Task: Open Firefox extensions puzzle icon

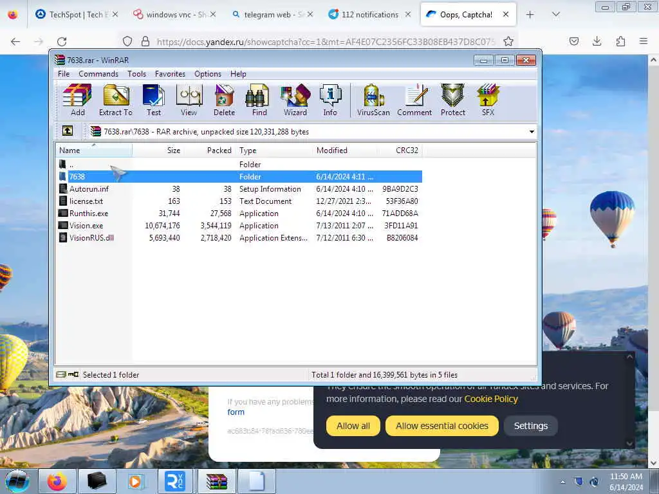Action: [620, 41]
